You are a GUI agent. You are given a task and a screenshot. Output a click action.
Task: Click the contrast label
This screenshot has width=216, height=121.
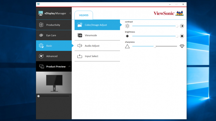129,22
